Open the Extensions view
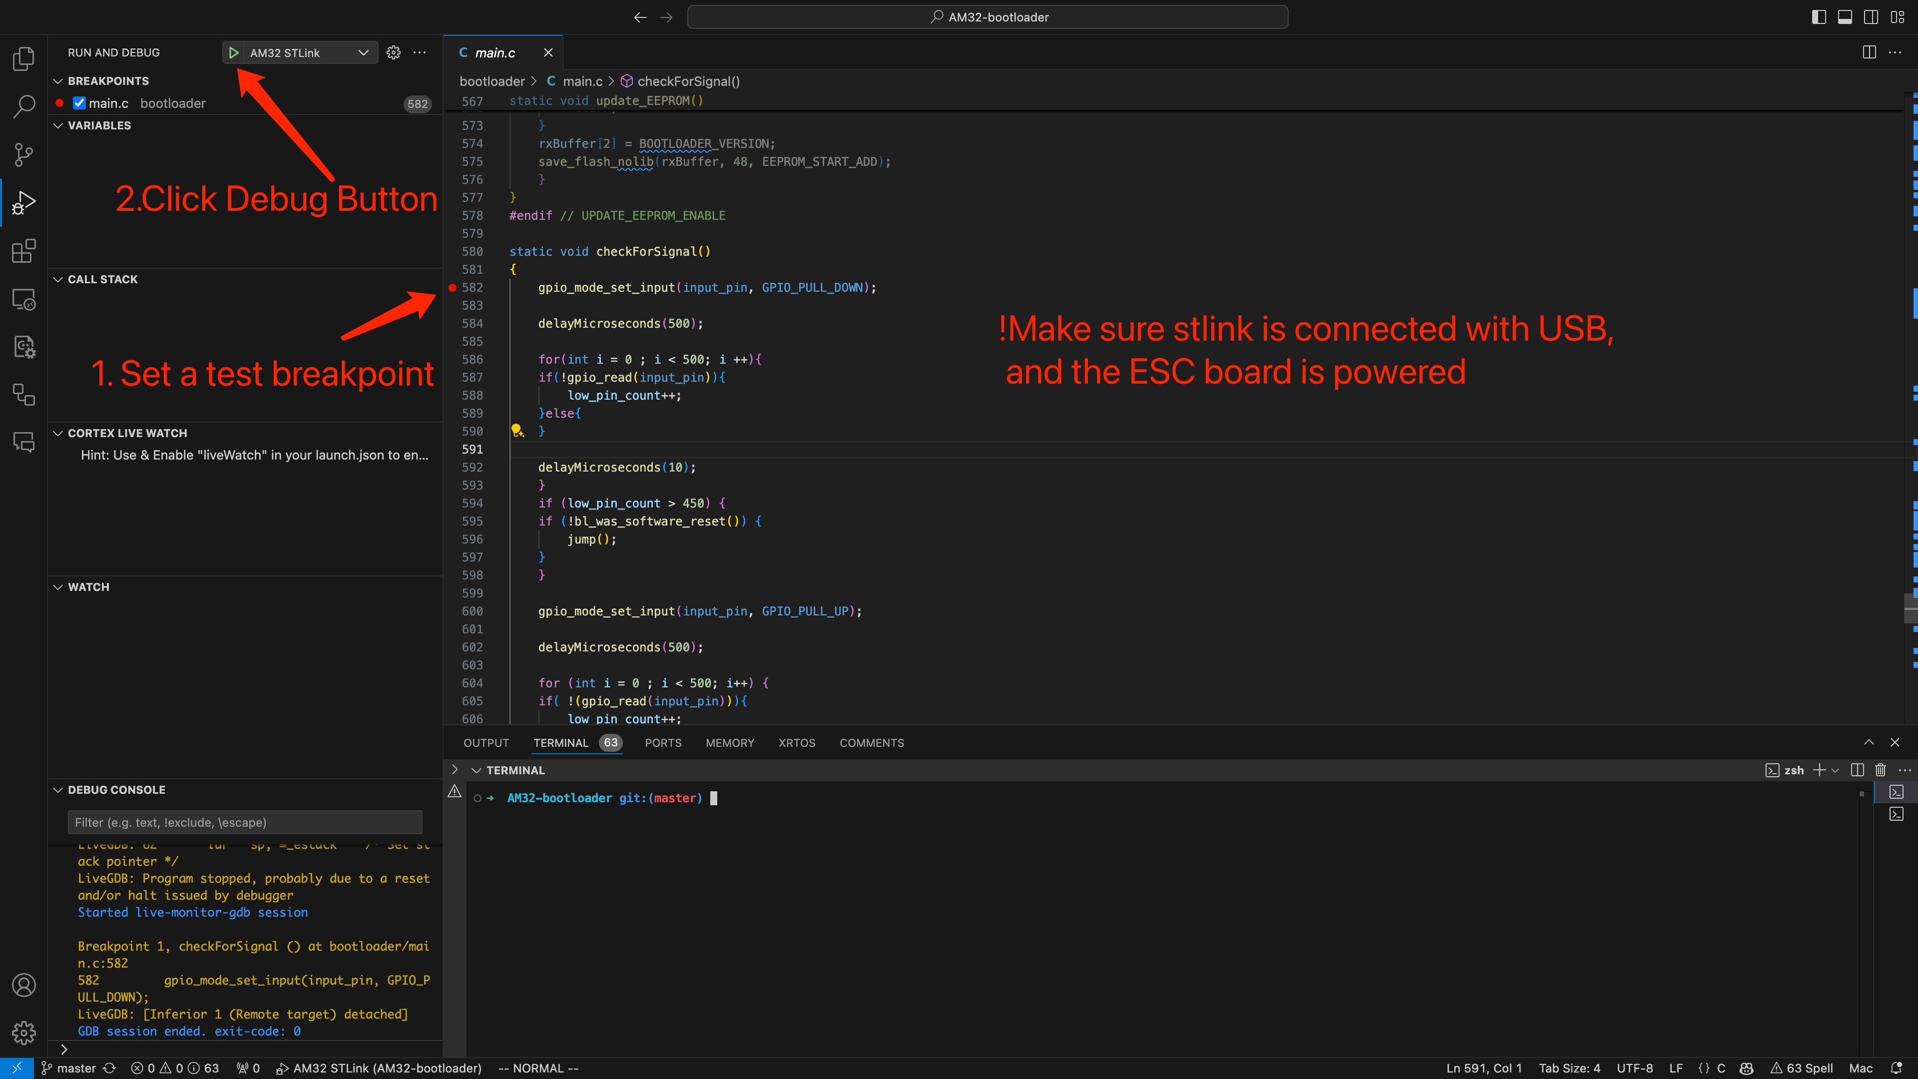The height and width of the screenshot is (1079, 1918). [x=24, y=251]
